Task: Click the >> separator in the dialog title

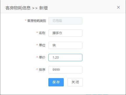Action: click(35, 8)
